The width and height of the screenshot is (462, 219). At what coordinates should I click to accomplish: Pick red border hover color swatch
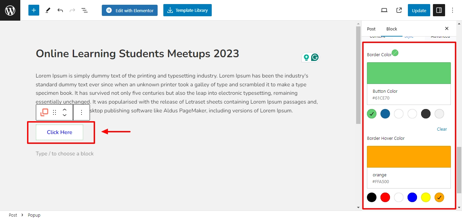385,197
